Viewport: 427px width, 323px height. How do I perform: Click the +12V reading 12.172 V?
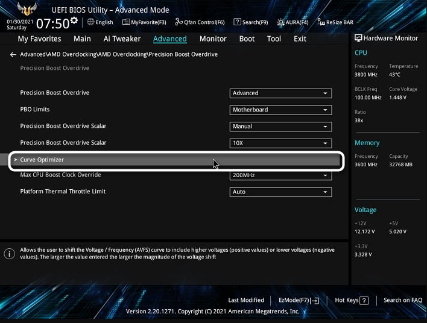pos(364,231)
